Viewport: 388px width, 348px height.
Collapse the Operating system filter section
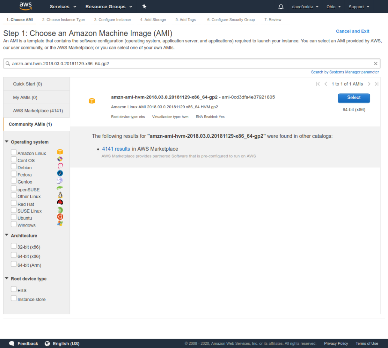point(7,142)
